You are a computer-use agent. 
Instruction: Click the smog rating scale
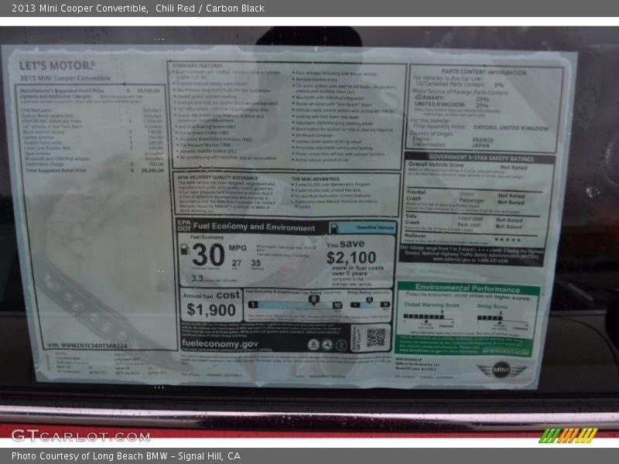point(370,305)
